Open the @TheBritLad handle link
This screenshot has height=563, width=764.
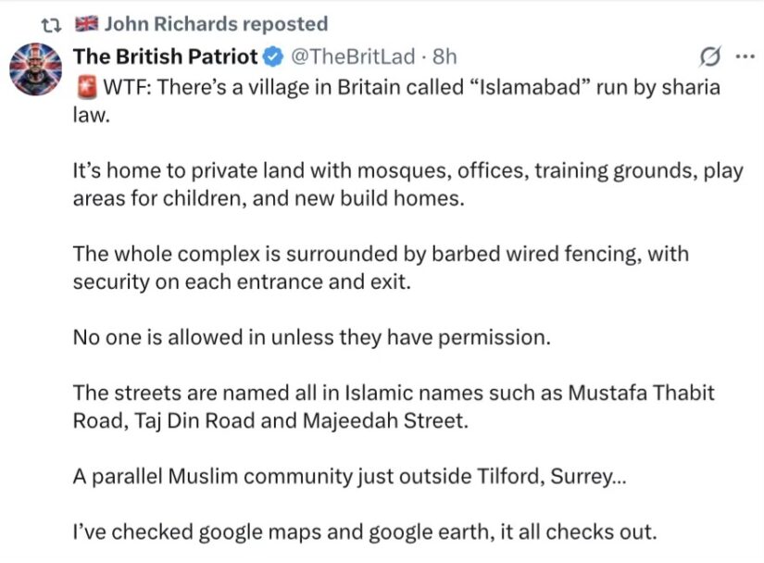click(x=353, y=56)
